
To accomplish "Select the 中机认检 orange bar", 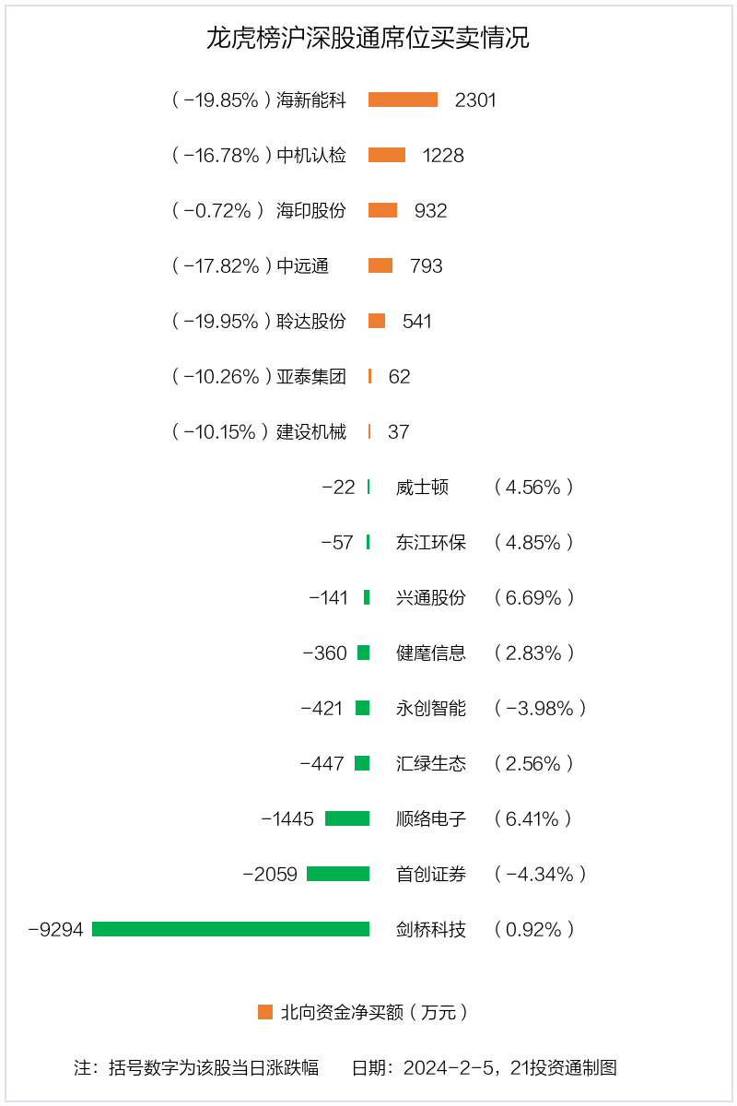I will click(x=387, y=155).
